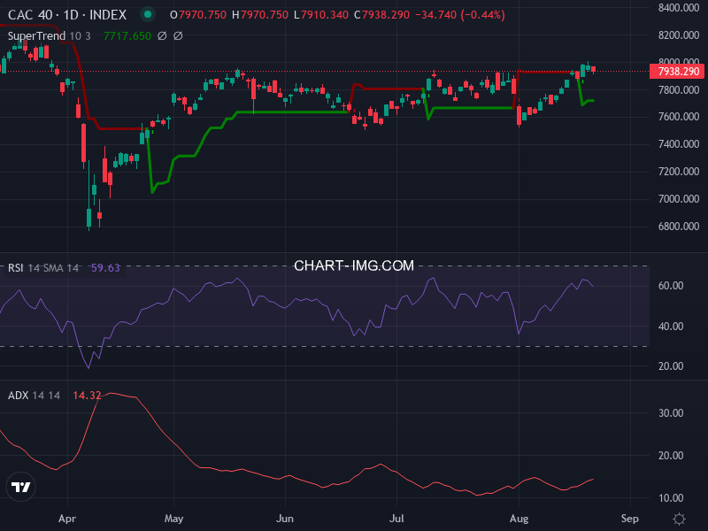The image size is (708, 531).
Task: Select the ADX indicator legend label
Action: click(x=18, y=395)
